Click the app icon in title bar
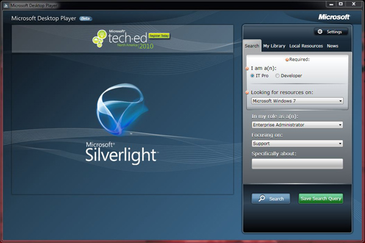Viewport: 365px width, 243px height. click(x=6, y=5)
